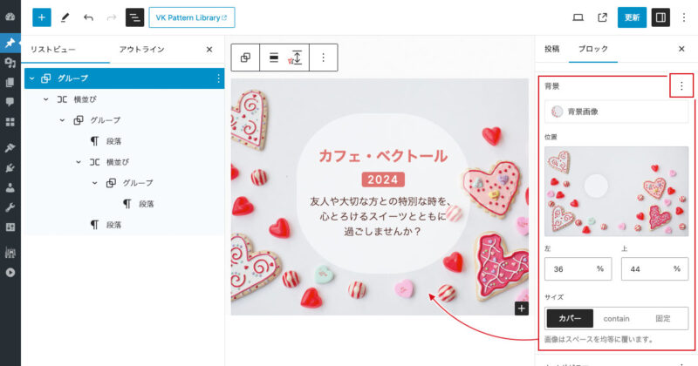Select the カバー size option
Screen dimensions: 698x366
point(570,318)
